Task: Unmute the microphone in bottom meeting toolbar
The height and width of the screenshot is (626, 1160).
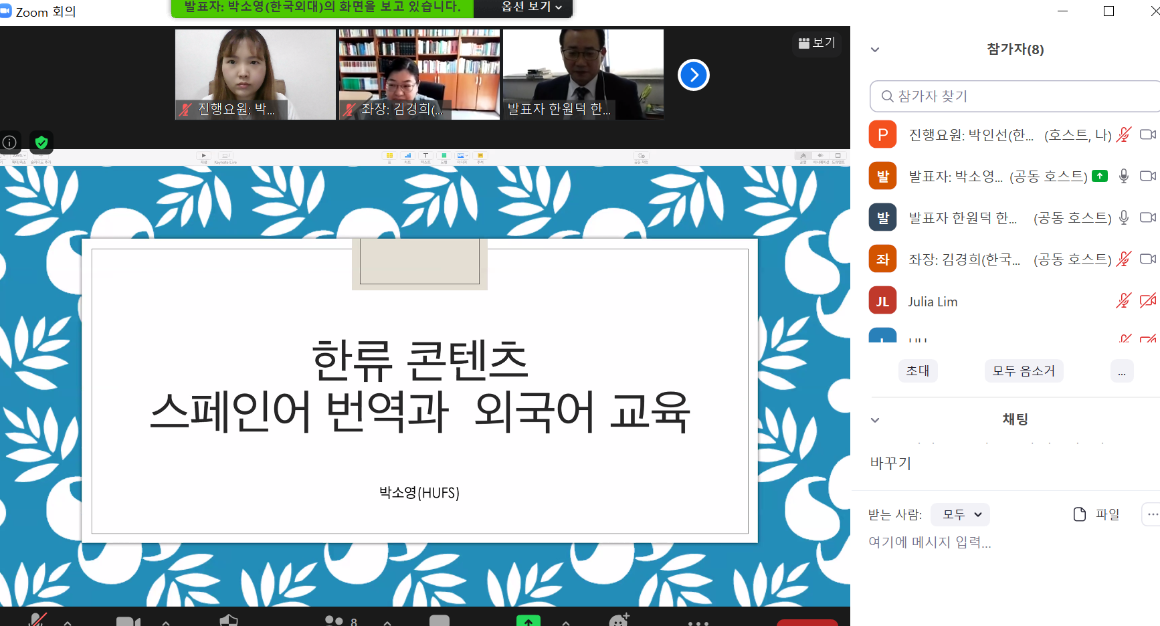Action: (38, 620)
